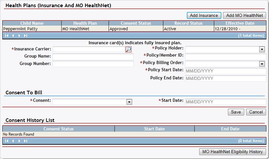Go to first page in Health Plans pager
This screenshot has height=159, width=269.
click(x=7, y=35)
